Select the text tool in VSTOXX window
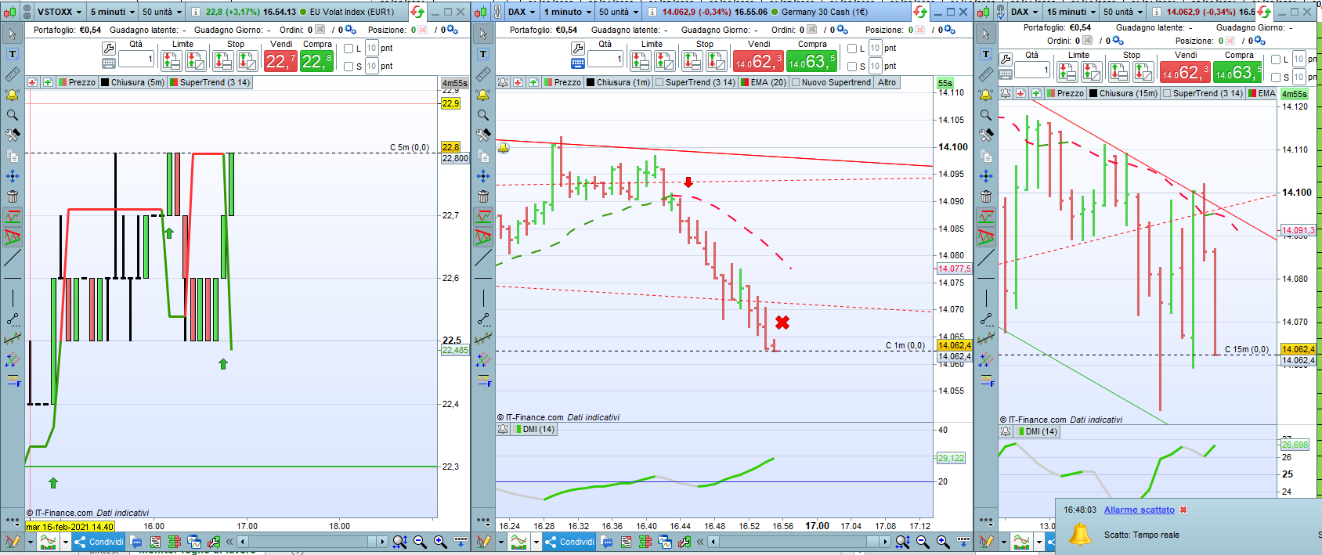The width and height of the screenshot is (1322, 555). [x=13, y=54]
